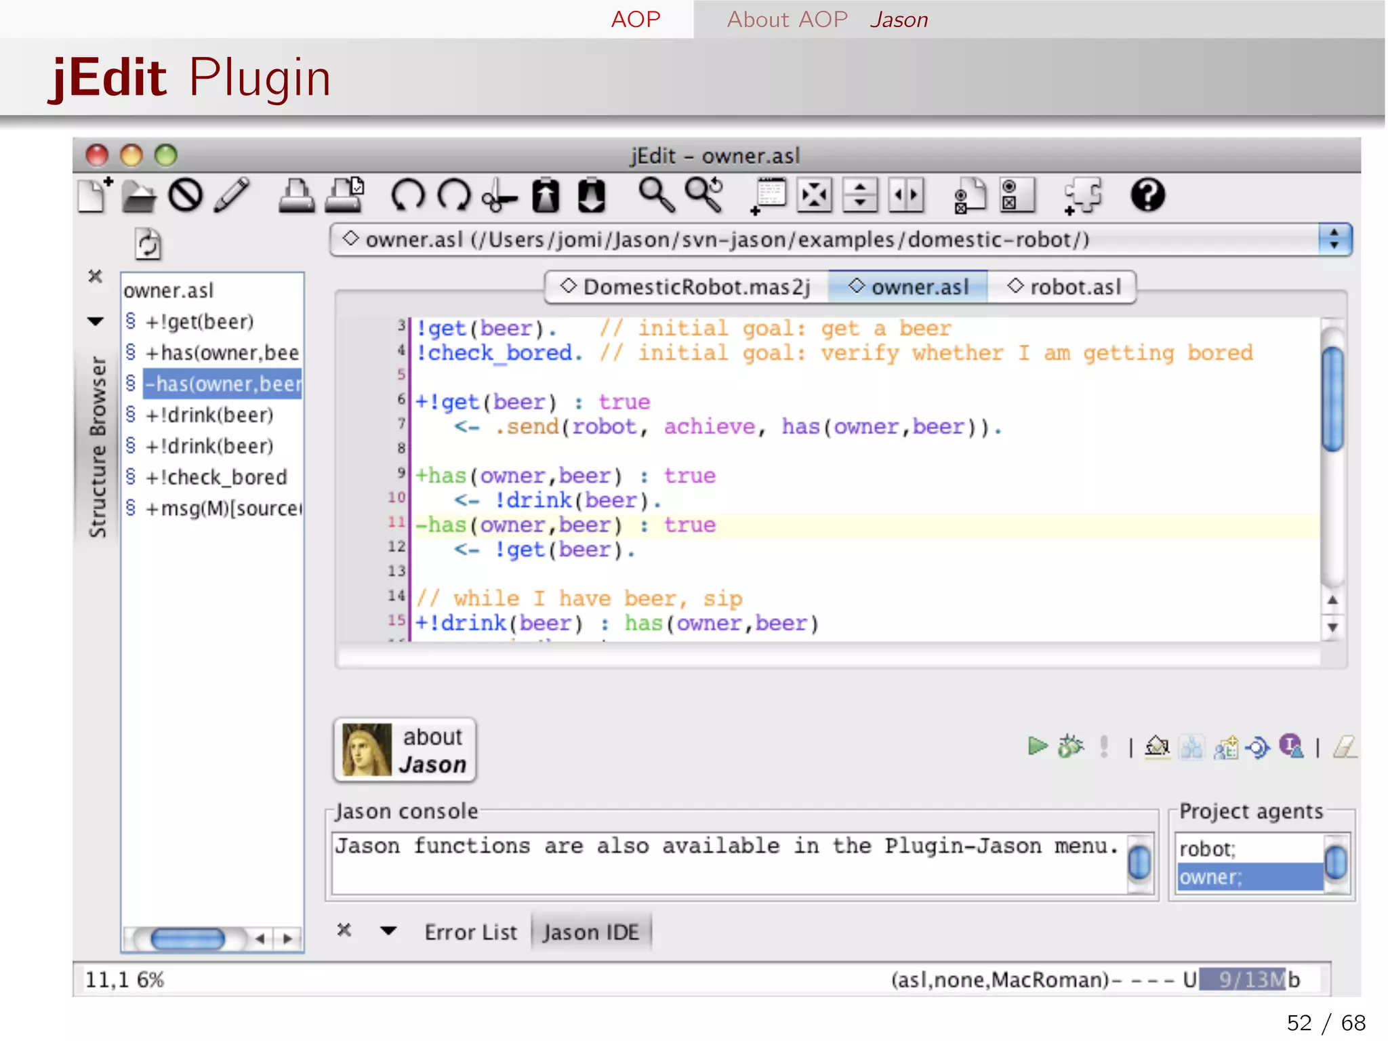
Task: Click the about Jason button
Action: tap(405, 750)
